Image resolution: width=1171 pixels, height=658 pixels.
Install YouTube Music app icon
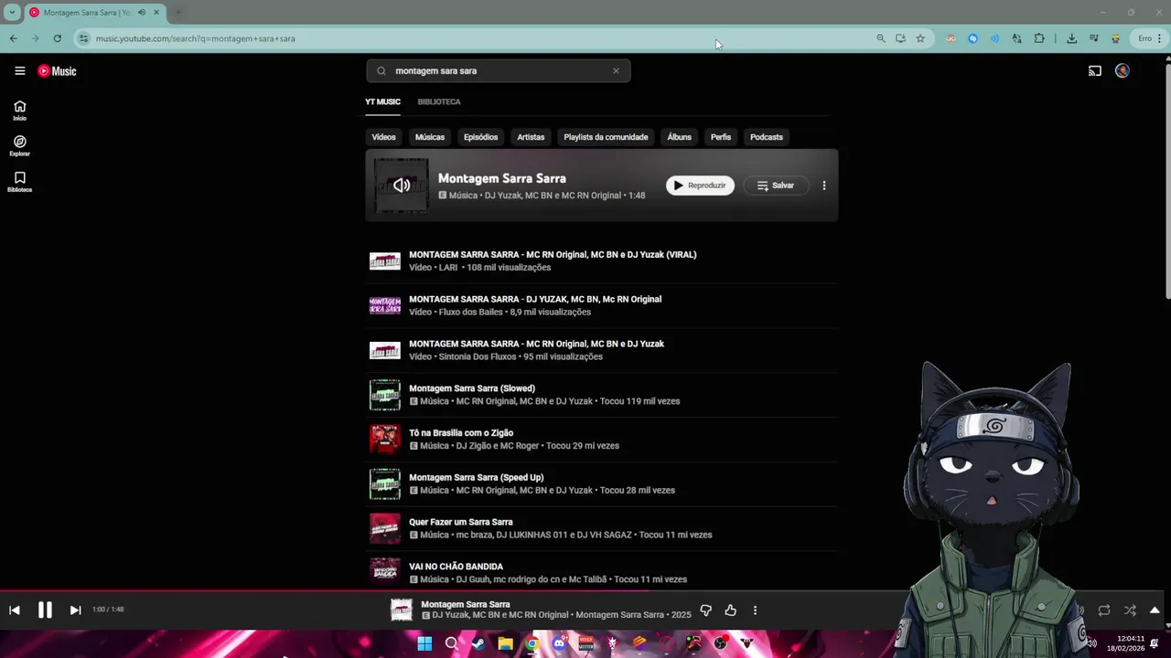901,38
